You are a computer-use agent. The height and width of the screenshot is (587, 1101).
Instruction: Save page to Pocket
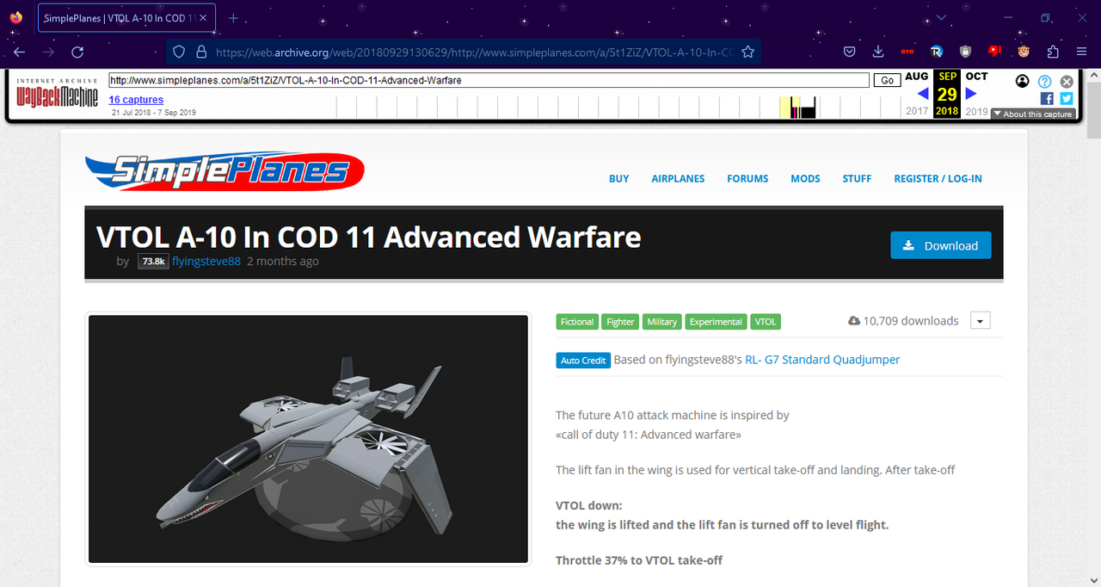[849, 52]
